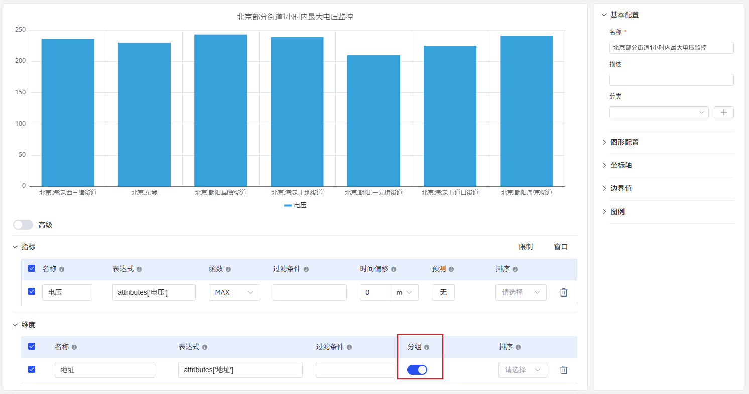Toggle the 电压 legend marker

click(x=288, y=205)
